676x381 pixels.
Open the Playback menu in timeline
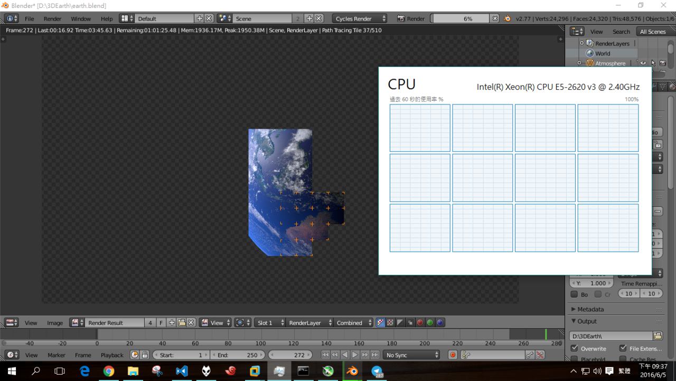pyautogui.click(x=112, y=355)
